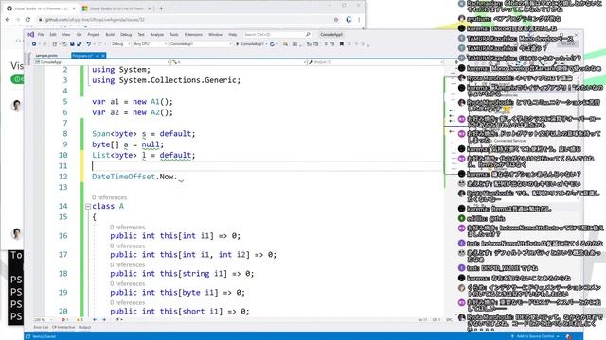Click the Chrome address bar URL
The height and width of the screenshot is (340, 606).
click(95, 19)
